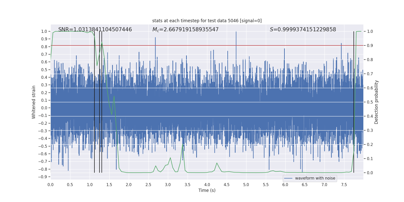404x202 pixels.
Task: Click the 7.5 tick label on time axis
Action: (344, 185)
